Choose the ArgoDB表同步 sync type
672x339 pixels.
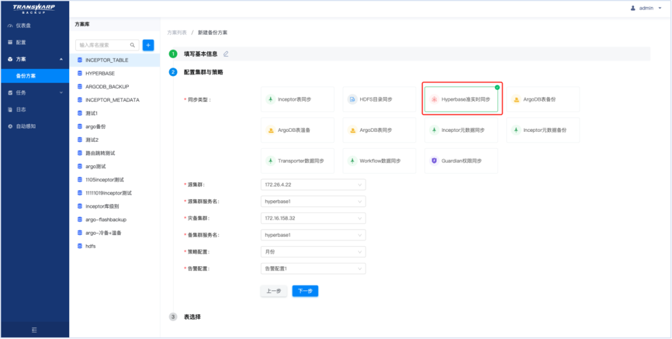[x=380, y=130]
